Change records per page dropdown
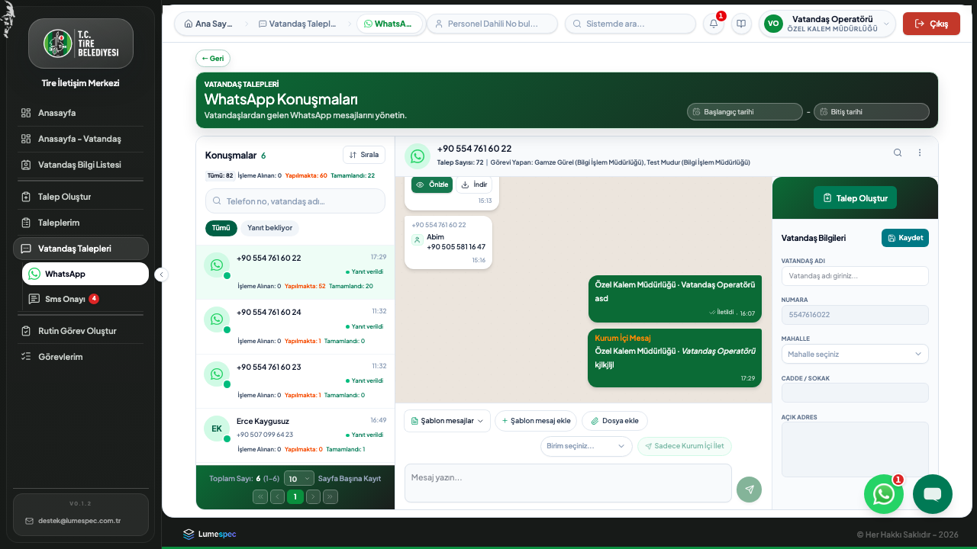Image resolution: width=977 pixels, height=549 pixels. (299, 479)
